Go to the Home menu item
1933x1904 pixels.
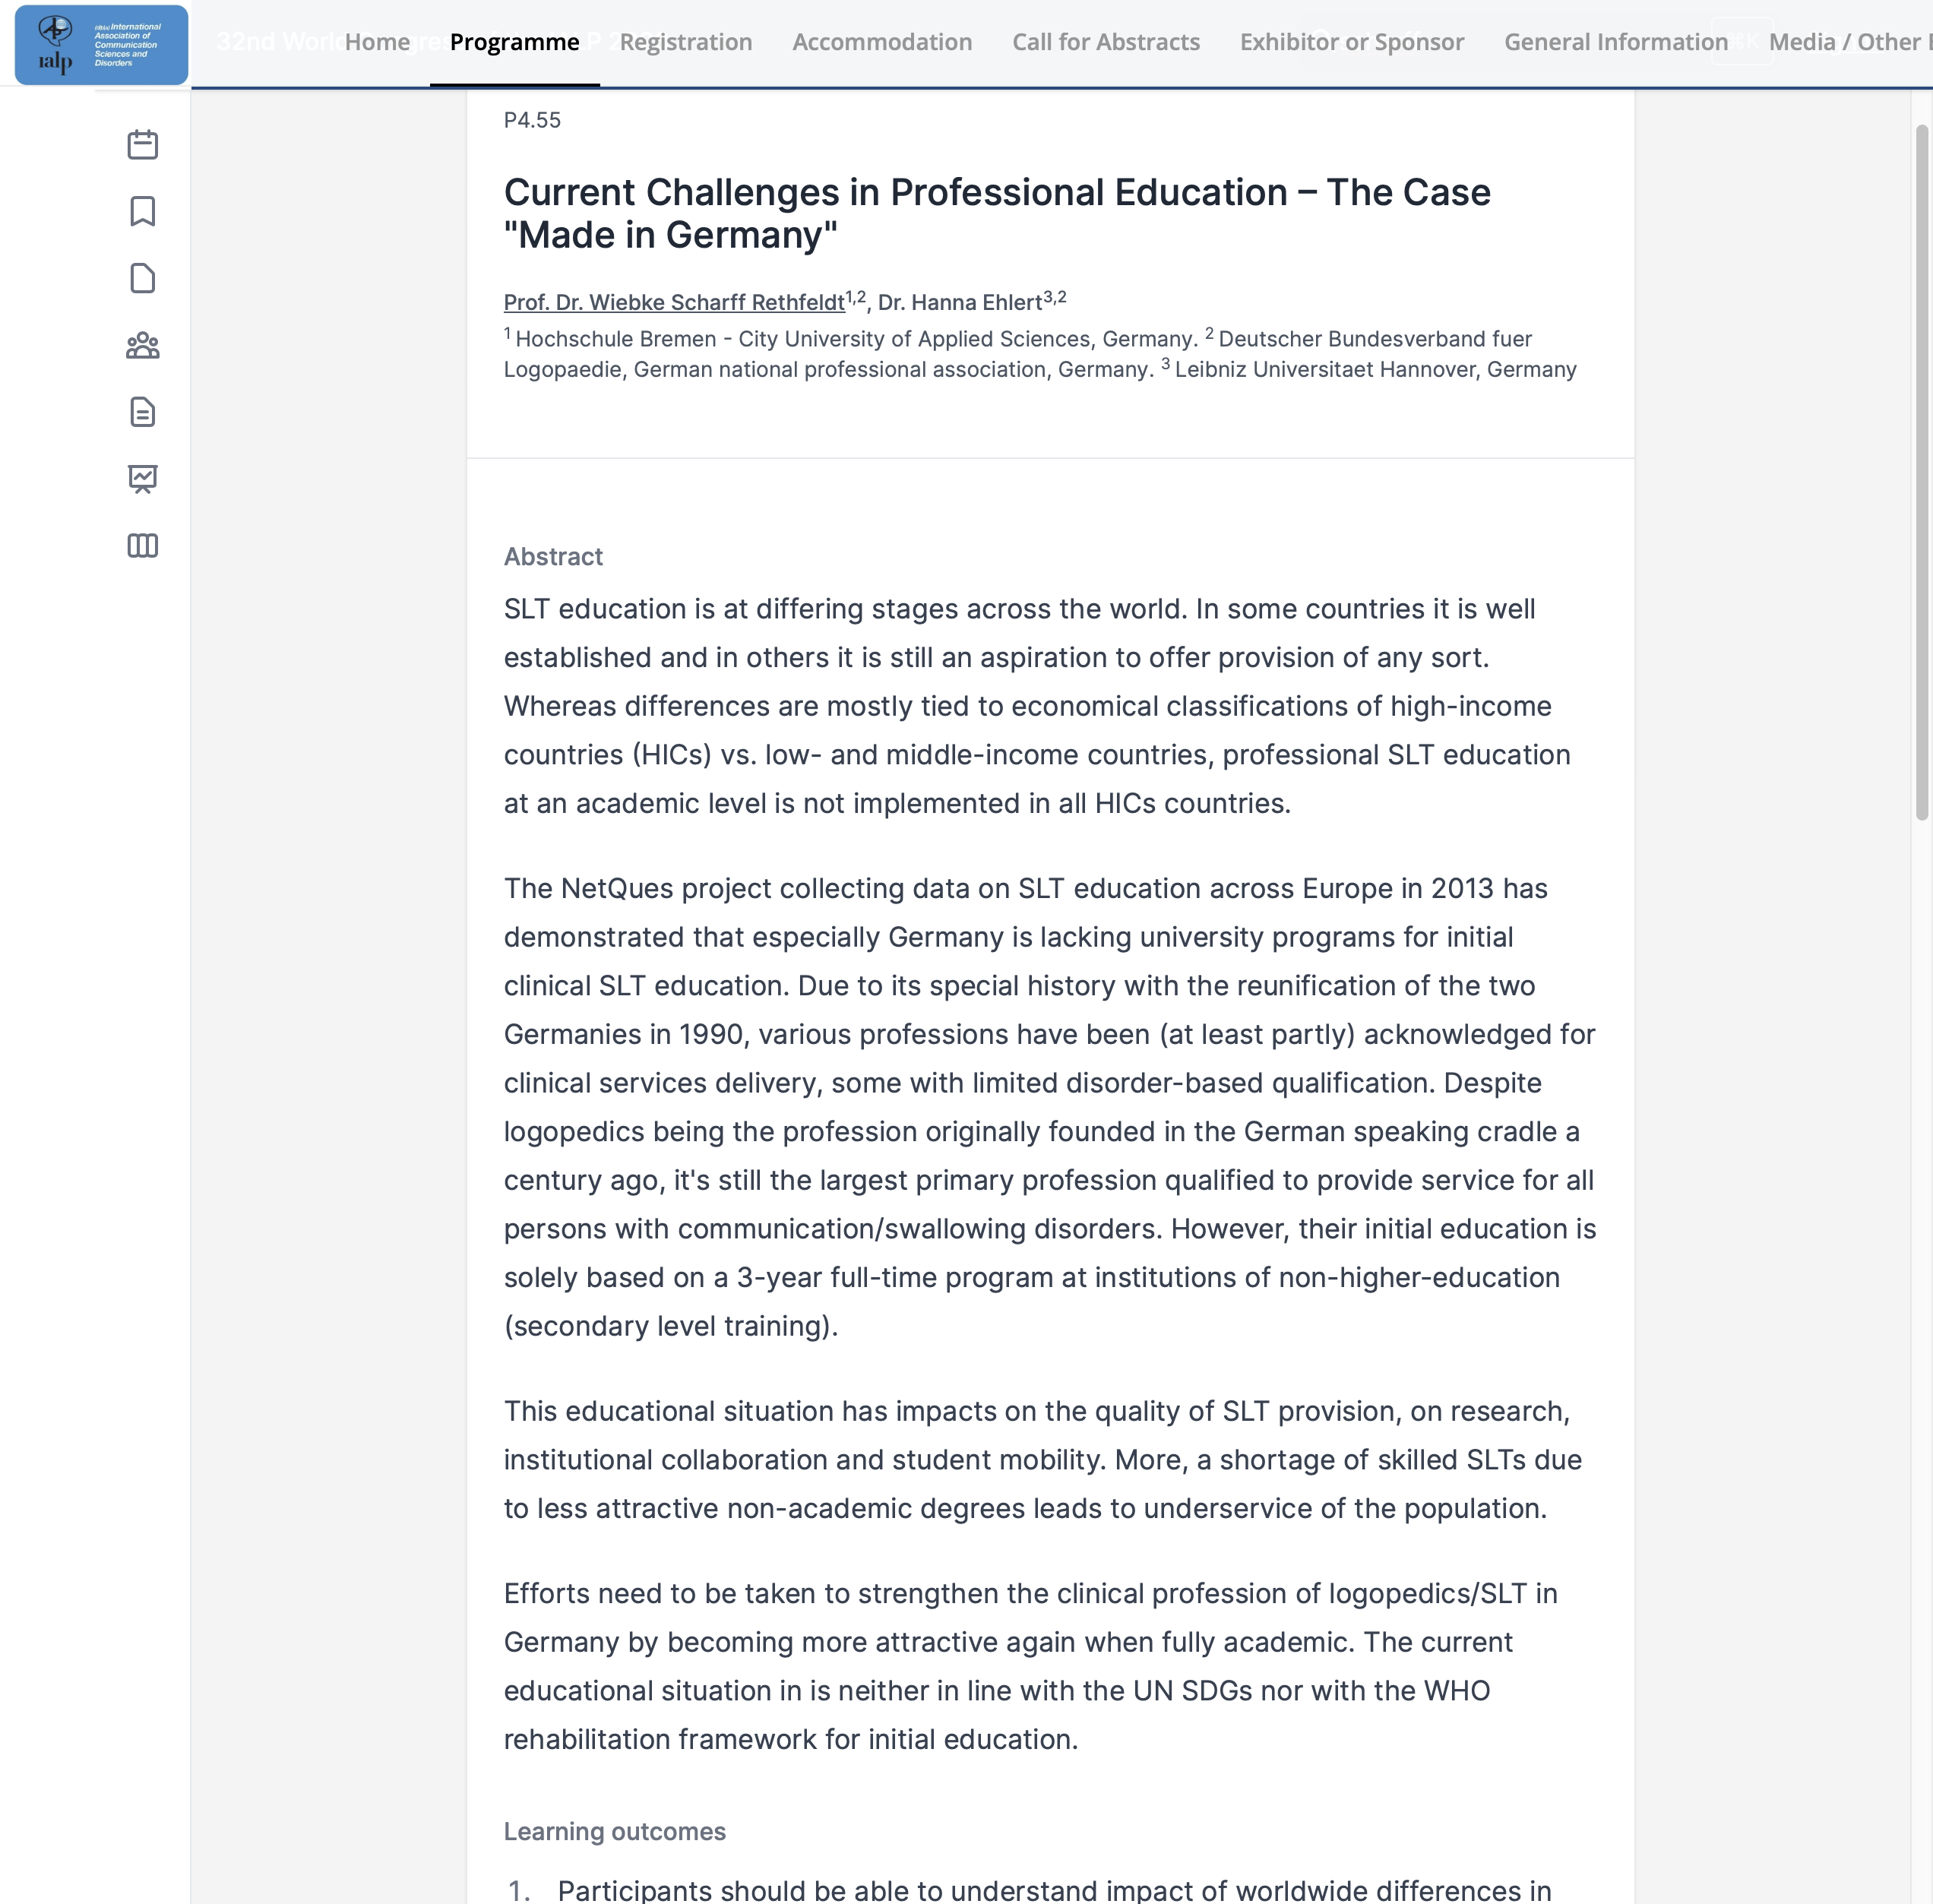pos(377,42)
